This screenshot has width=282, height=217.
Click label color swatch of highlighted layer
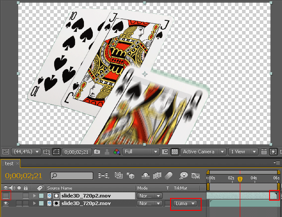41,196
